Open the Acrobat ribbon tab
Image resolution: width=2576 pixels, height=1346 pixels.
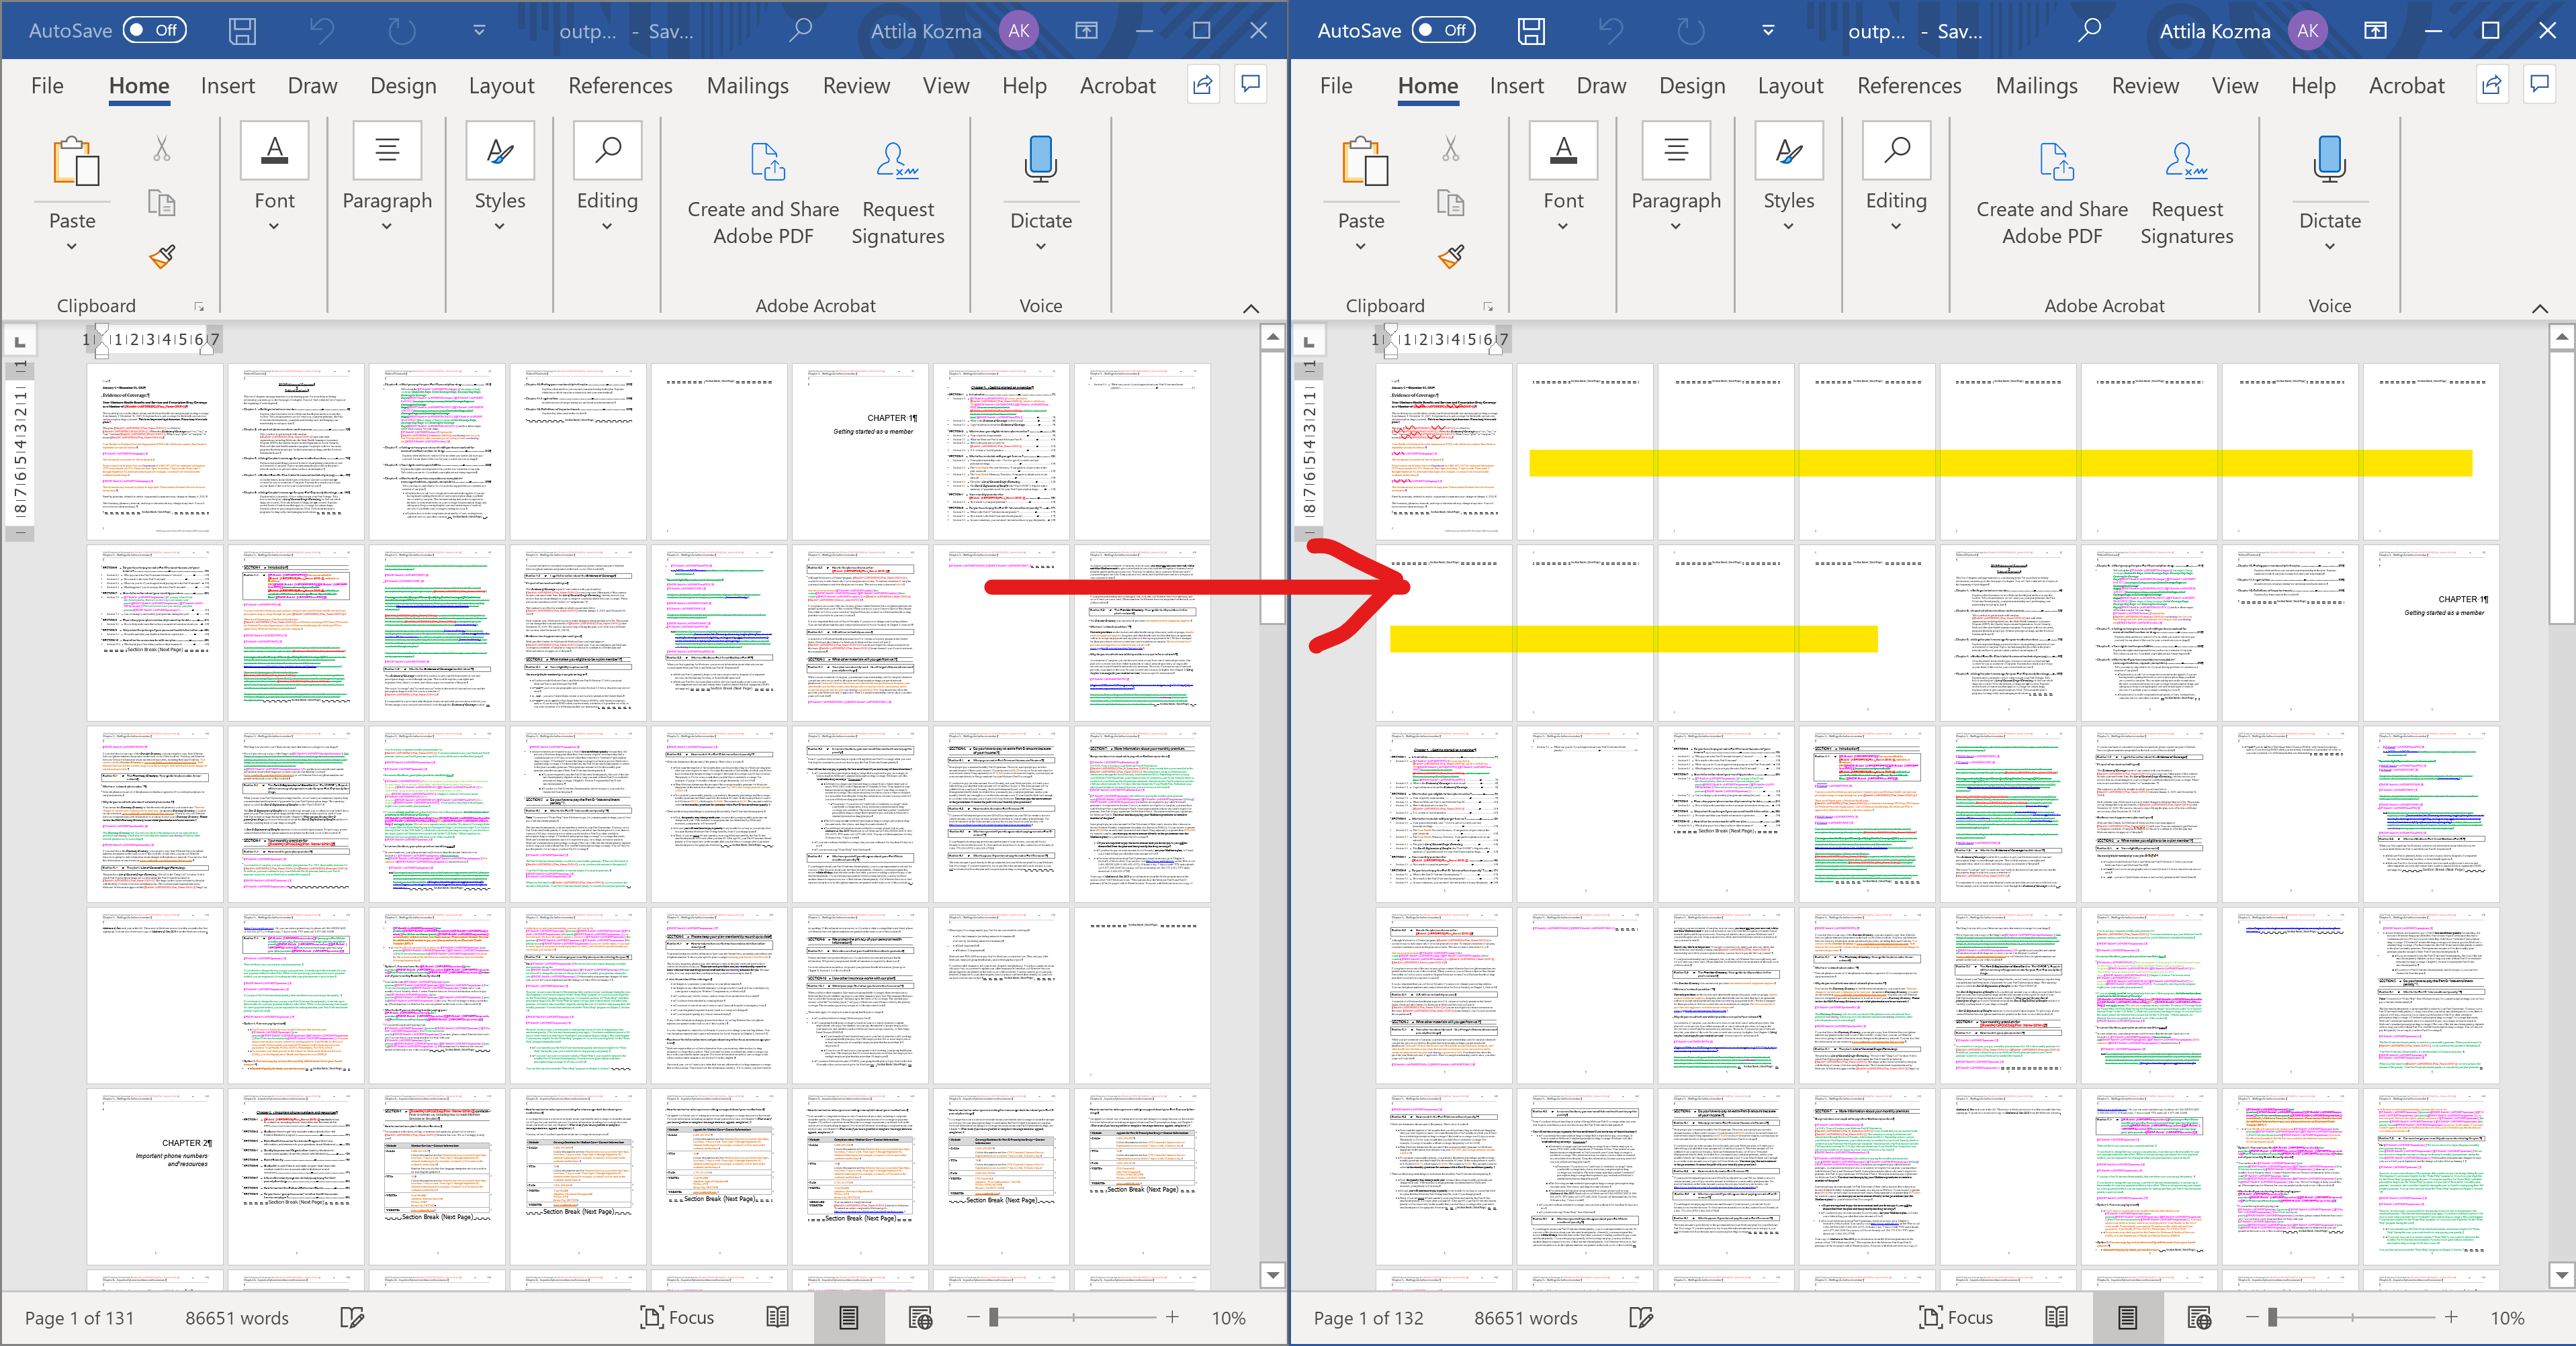pos(1117,85)
